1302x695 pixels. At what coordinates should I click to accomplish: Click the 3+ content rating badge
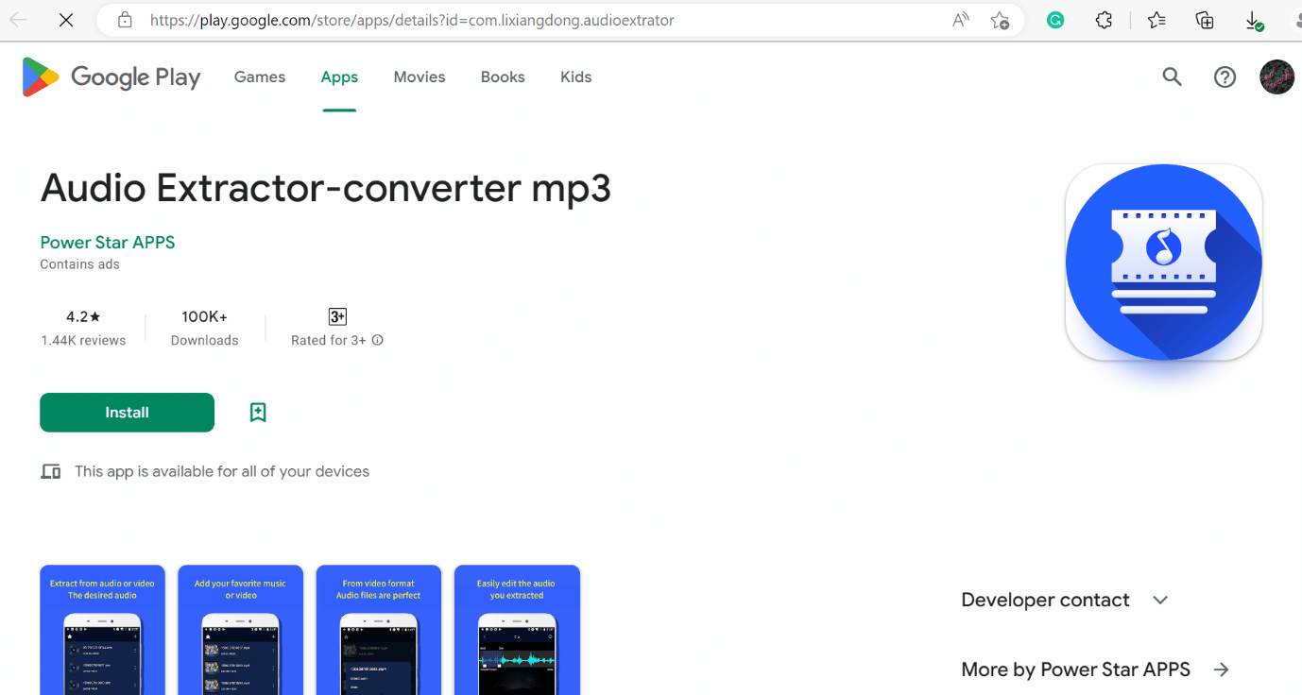point(337,316)
